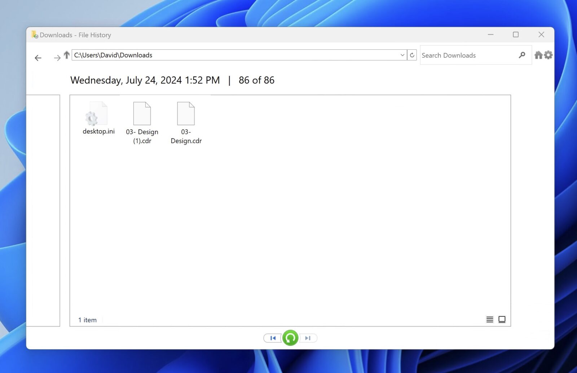
Task: Switch to large icons view
Action: tap(502, 319)
